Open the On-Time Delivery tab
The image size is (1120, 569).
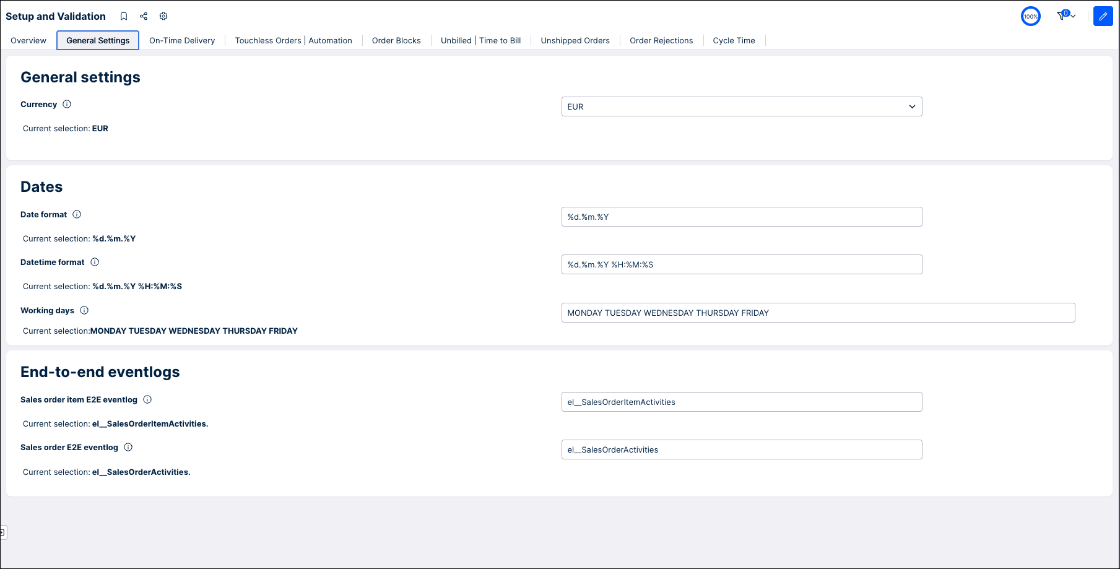point(182,40)
